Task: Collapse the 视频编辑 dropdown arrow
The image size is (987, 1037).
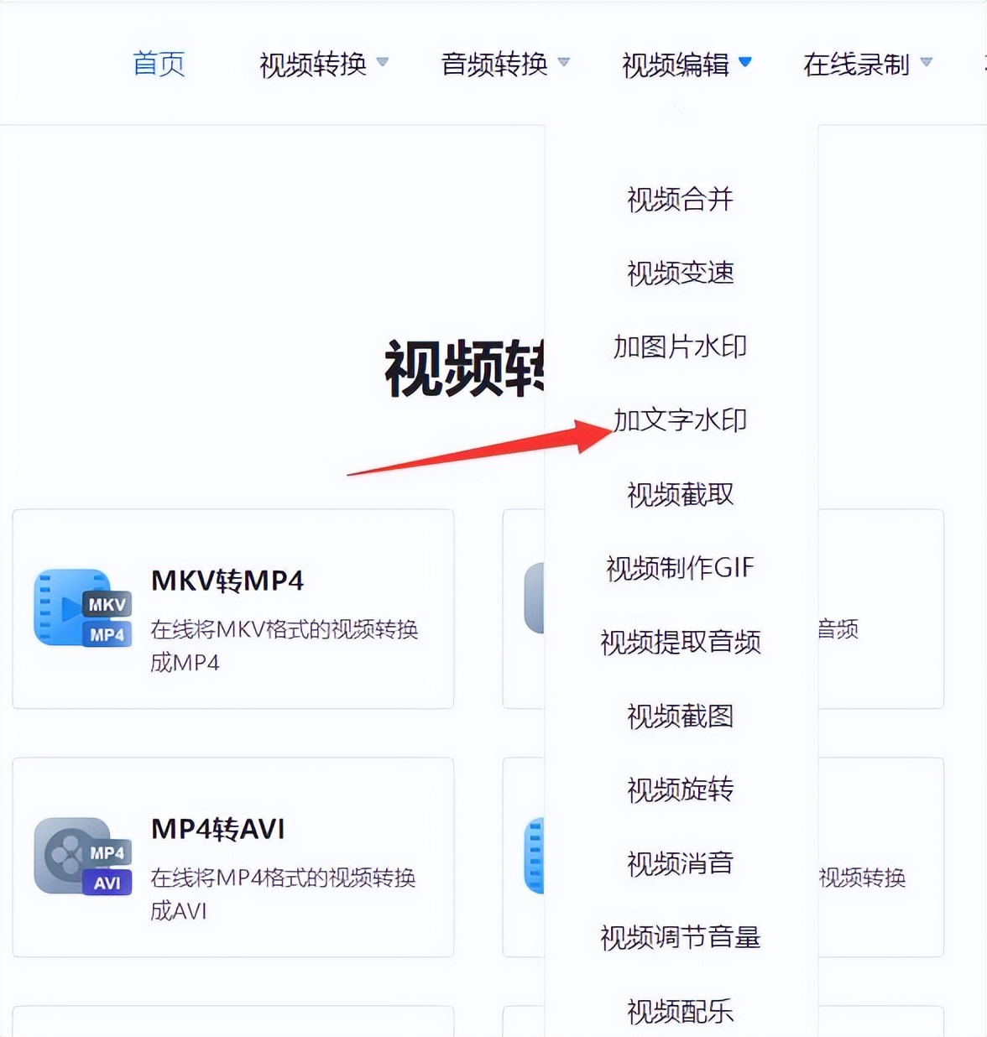Action: coord(745,62)
